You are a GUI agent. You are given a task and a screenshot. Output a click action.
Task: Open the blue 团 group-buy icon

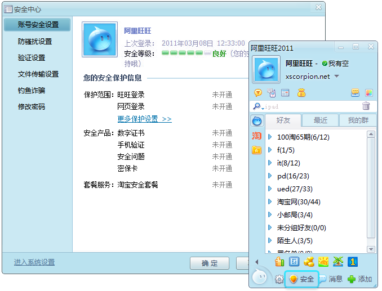(294, 262)
